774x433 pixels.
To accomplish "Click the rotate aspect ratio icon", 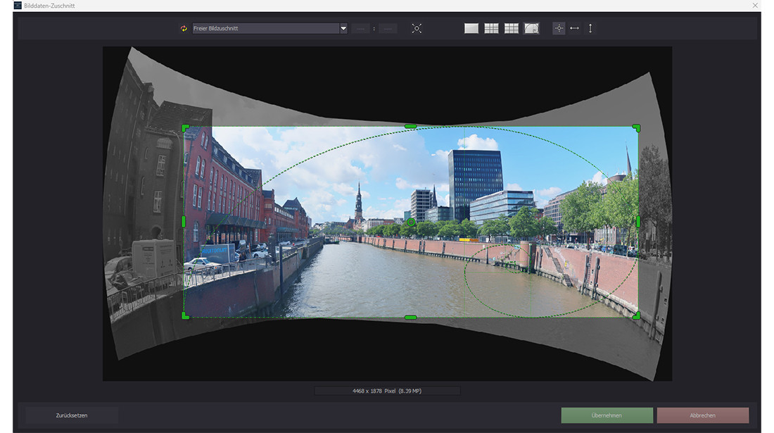I will tap(184, 29).
